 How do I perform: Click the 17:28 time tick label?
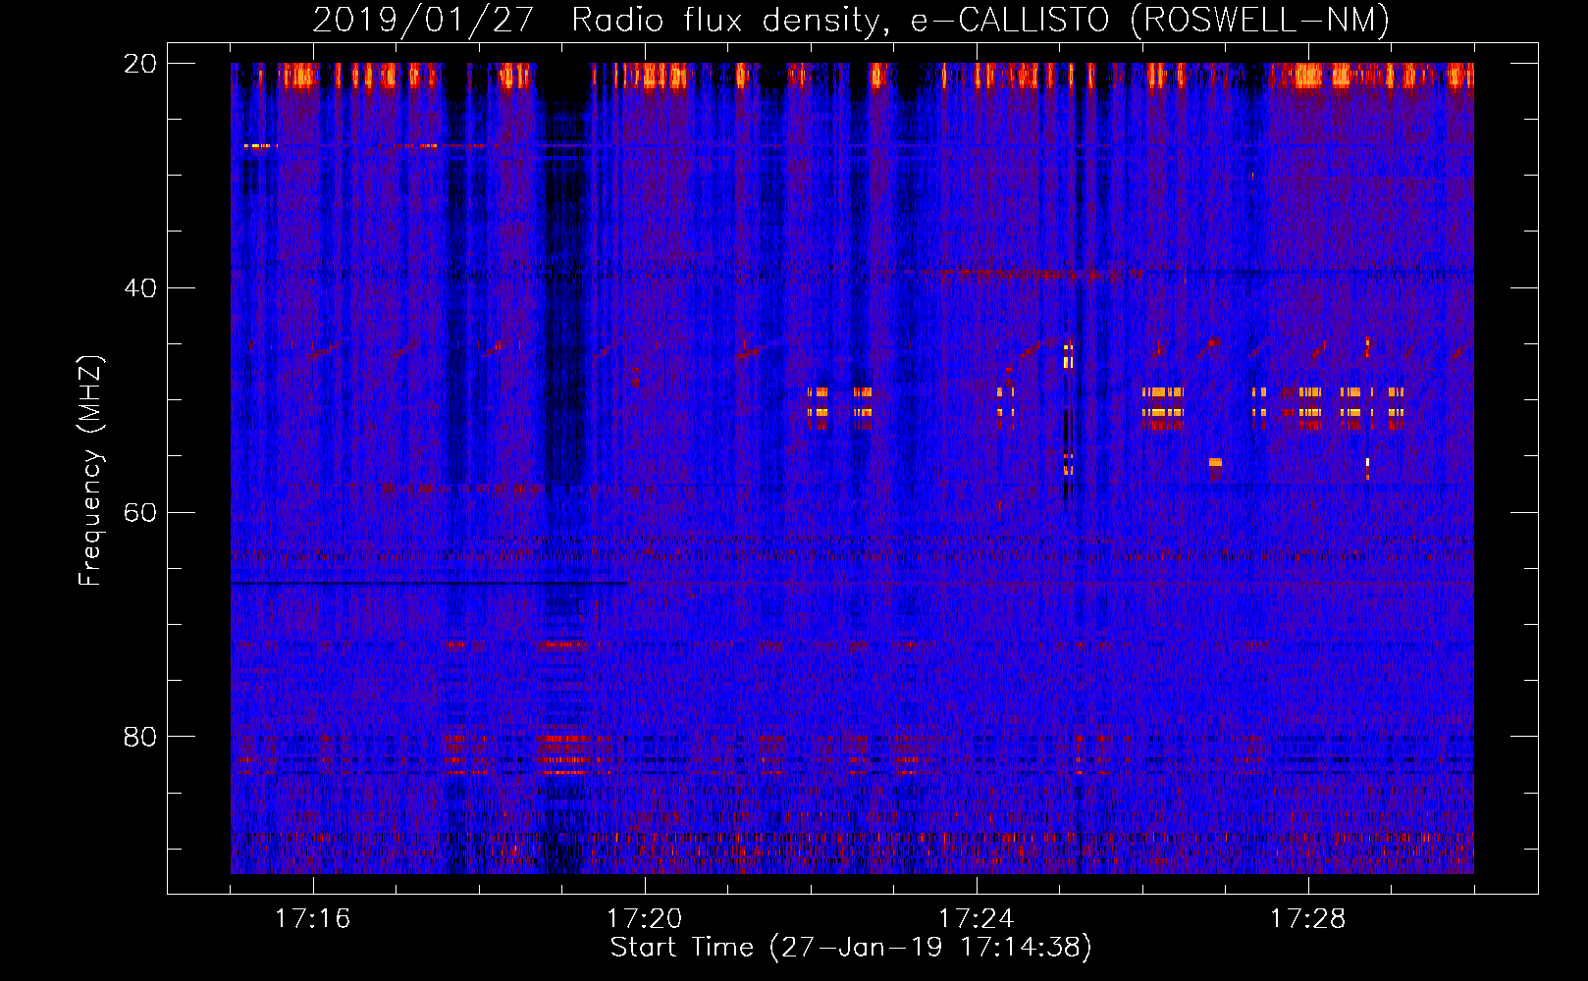(1307, 919)
